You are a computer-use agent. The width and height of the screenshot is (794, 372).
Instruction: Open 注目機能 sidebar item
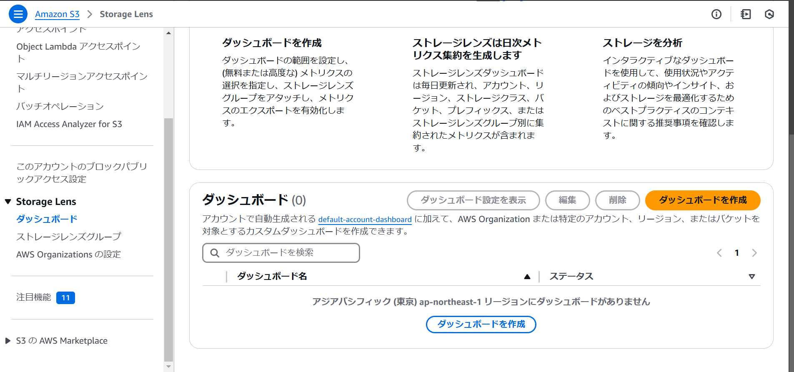[33, 297]
